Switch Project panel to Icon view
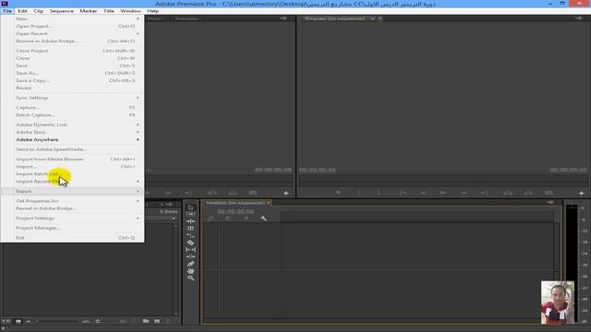Screen dimensions: 591x332 point(18,321)
